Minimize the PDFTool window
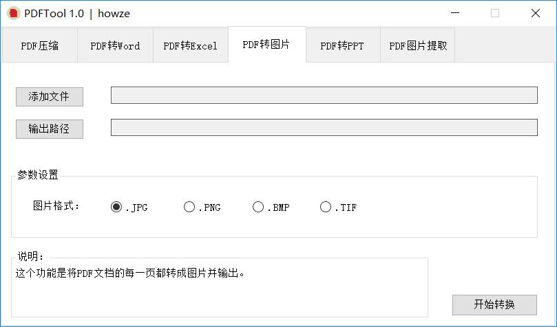Screen dimensions: 557x327 pos(455,13)
